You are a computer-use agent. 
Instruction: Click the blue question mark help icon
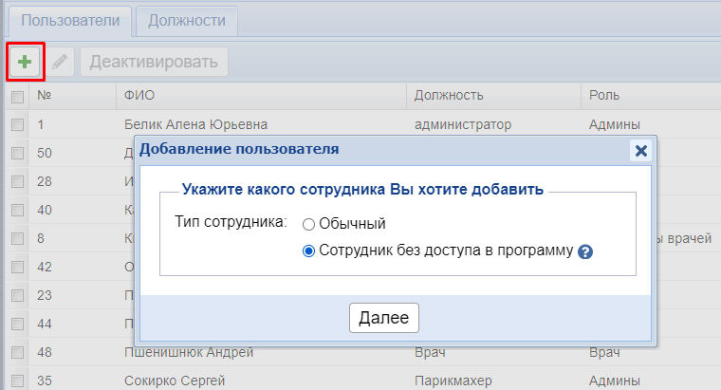click(585, 252)
